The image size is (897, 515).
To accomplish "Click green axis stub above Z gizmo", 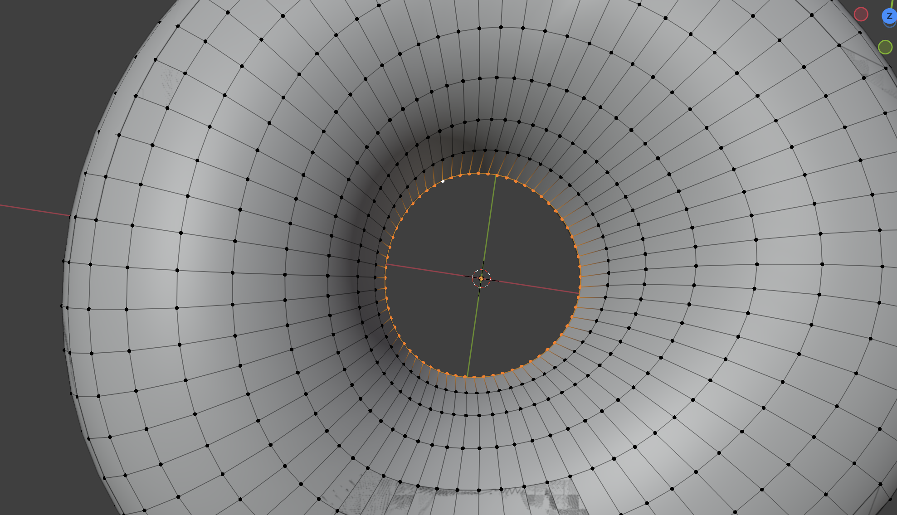I will [x=891, y=4].
